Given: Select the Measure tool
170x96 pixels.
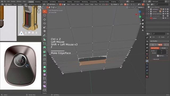Looking at the screenshot, I should [x=45, y=39].
